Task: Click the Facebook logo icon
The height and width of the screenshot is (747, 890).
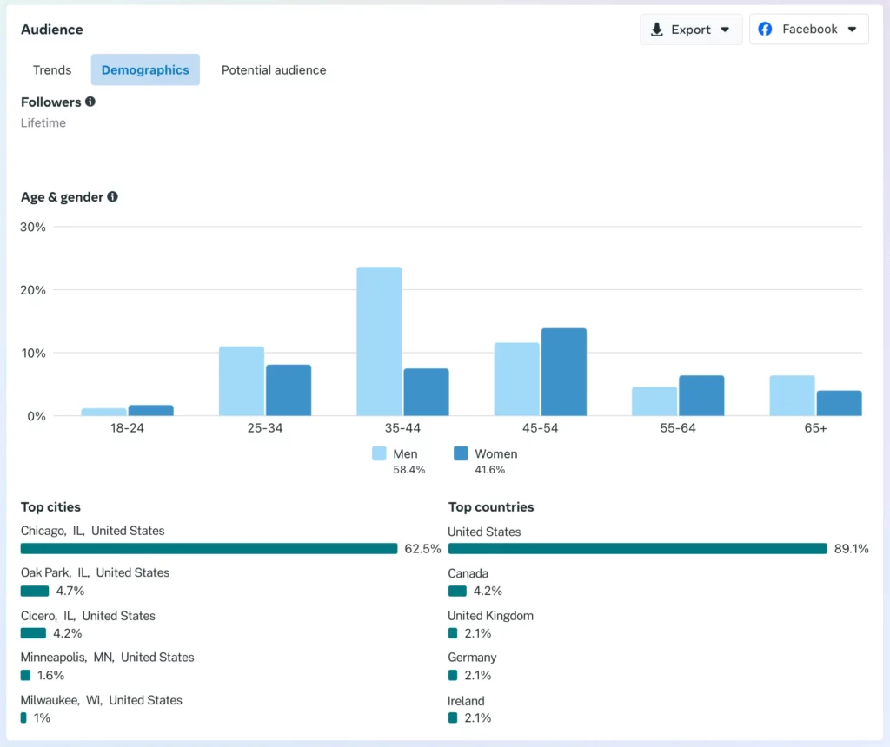Action: (765, 29)
